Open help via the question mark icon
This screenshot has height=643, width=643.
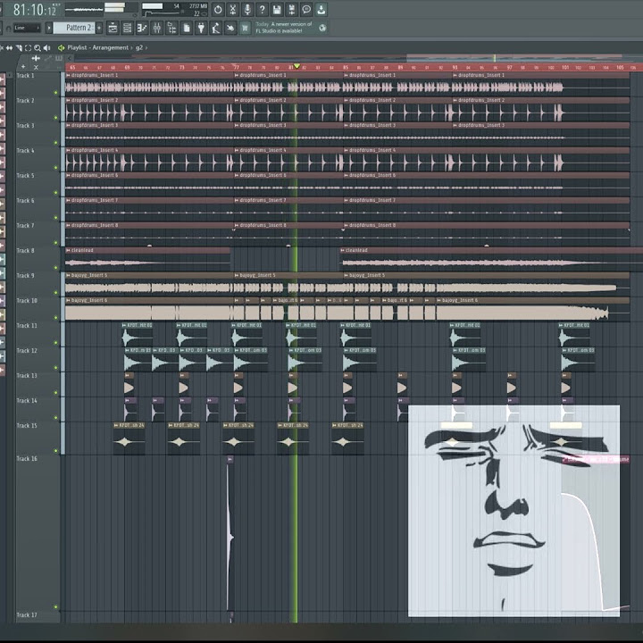coord(262,10)
